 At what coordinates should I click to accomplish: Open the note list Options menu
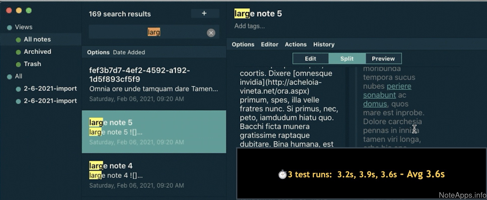98,52
